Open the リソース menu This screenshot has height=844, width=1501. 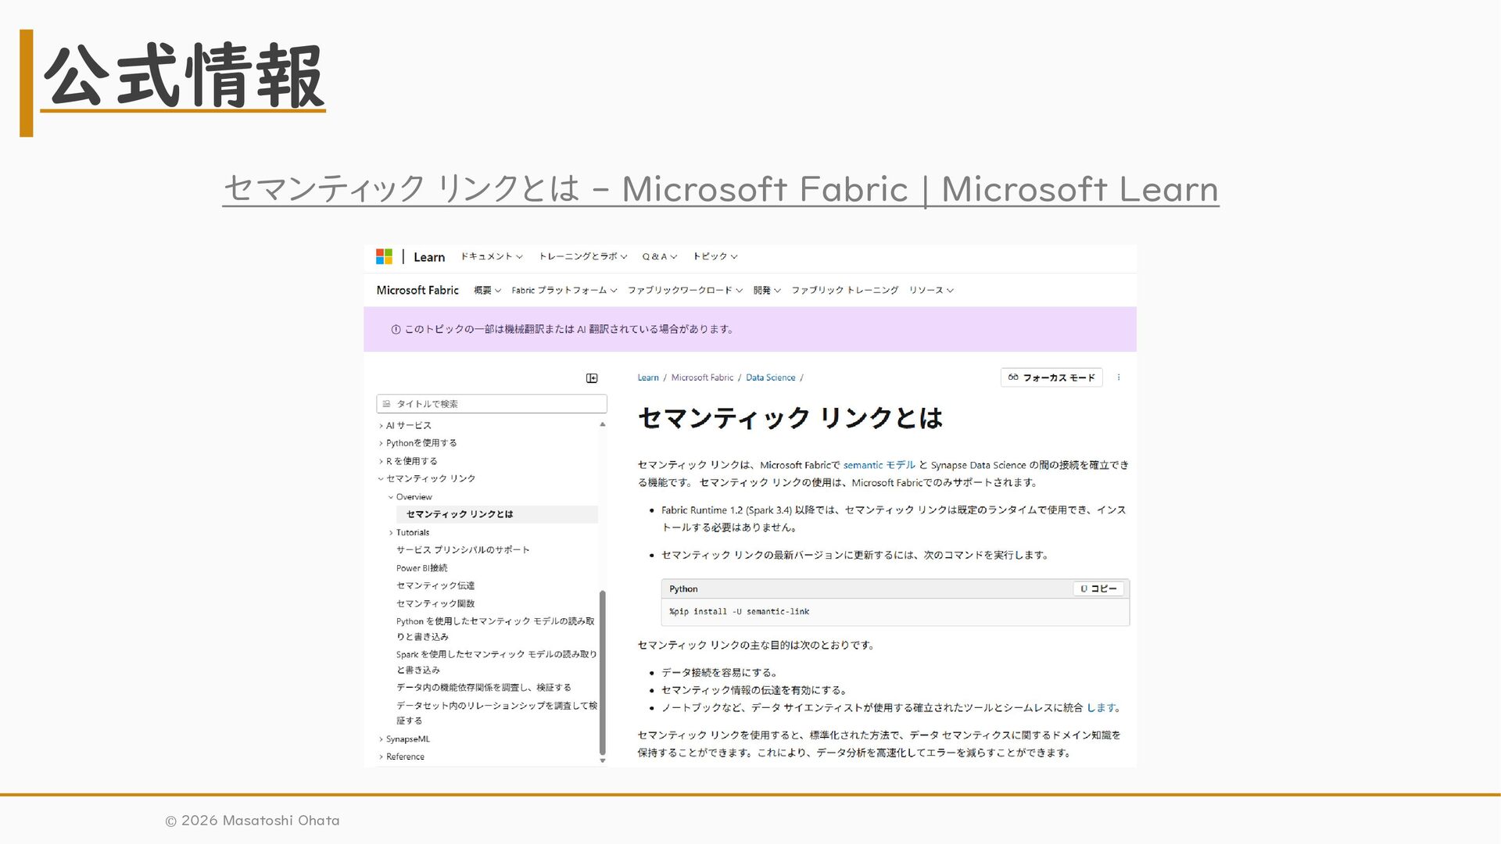(x=930, y=290)
